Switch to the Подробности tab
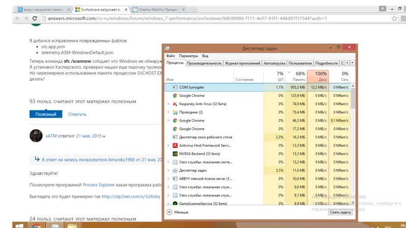The height and width of the screenshot is (228, 406). [326, 63]
